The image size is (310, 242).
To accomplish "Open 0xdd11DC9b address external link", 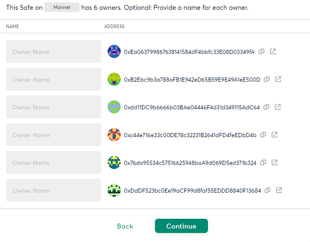I will [x=278, y=107].
